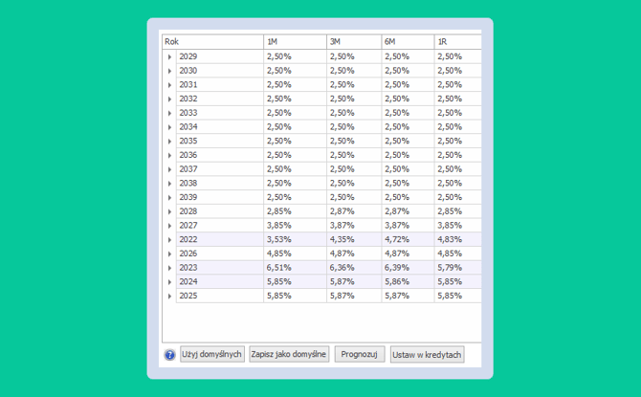Open the blue help question-mark icon
The height and width of the screenshot is (397, 641).
click(x=169, y=355)
